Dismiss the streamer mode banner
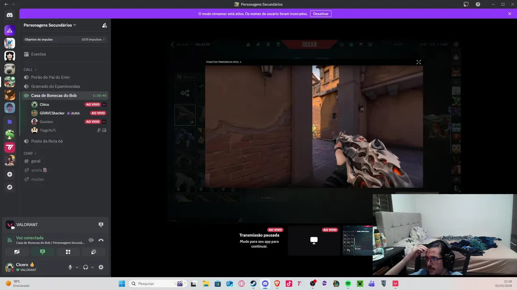 (x=510, y=14)
